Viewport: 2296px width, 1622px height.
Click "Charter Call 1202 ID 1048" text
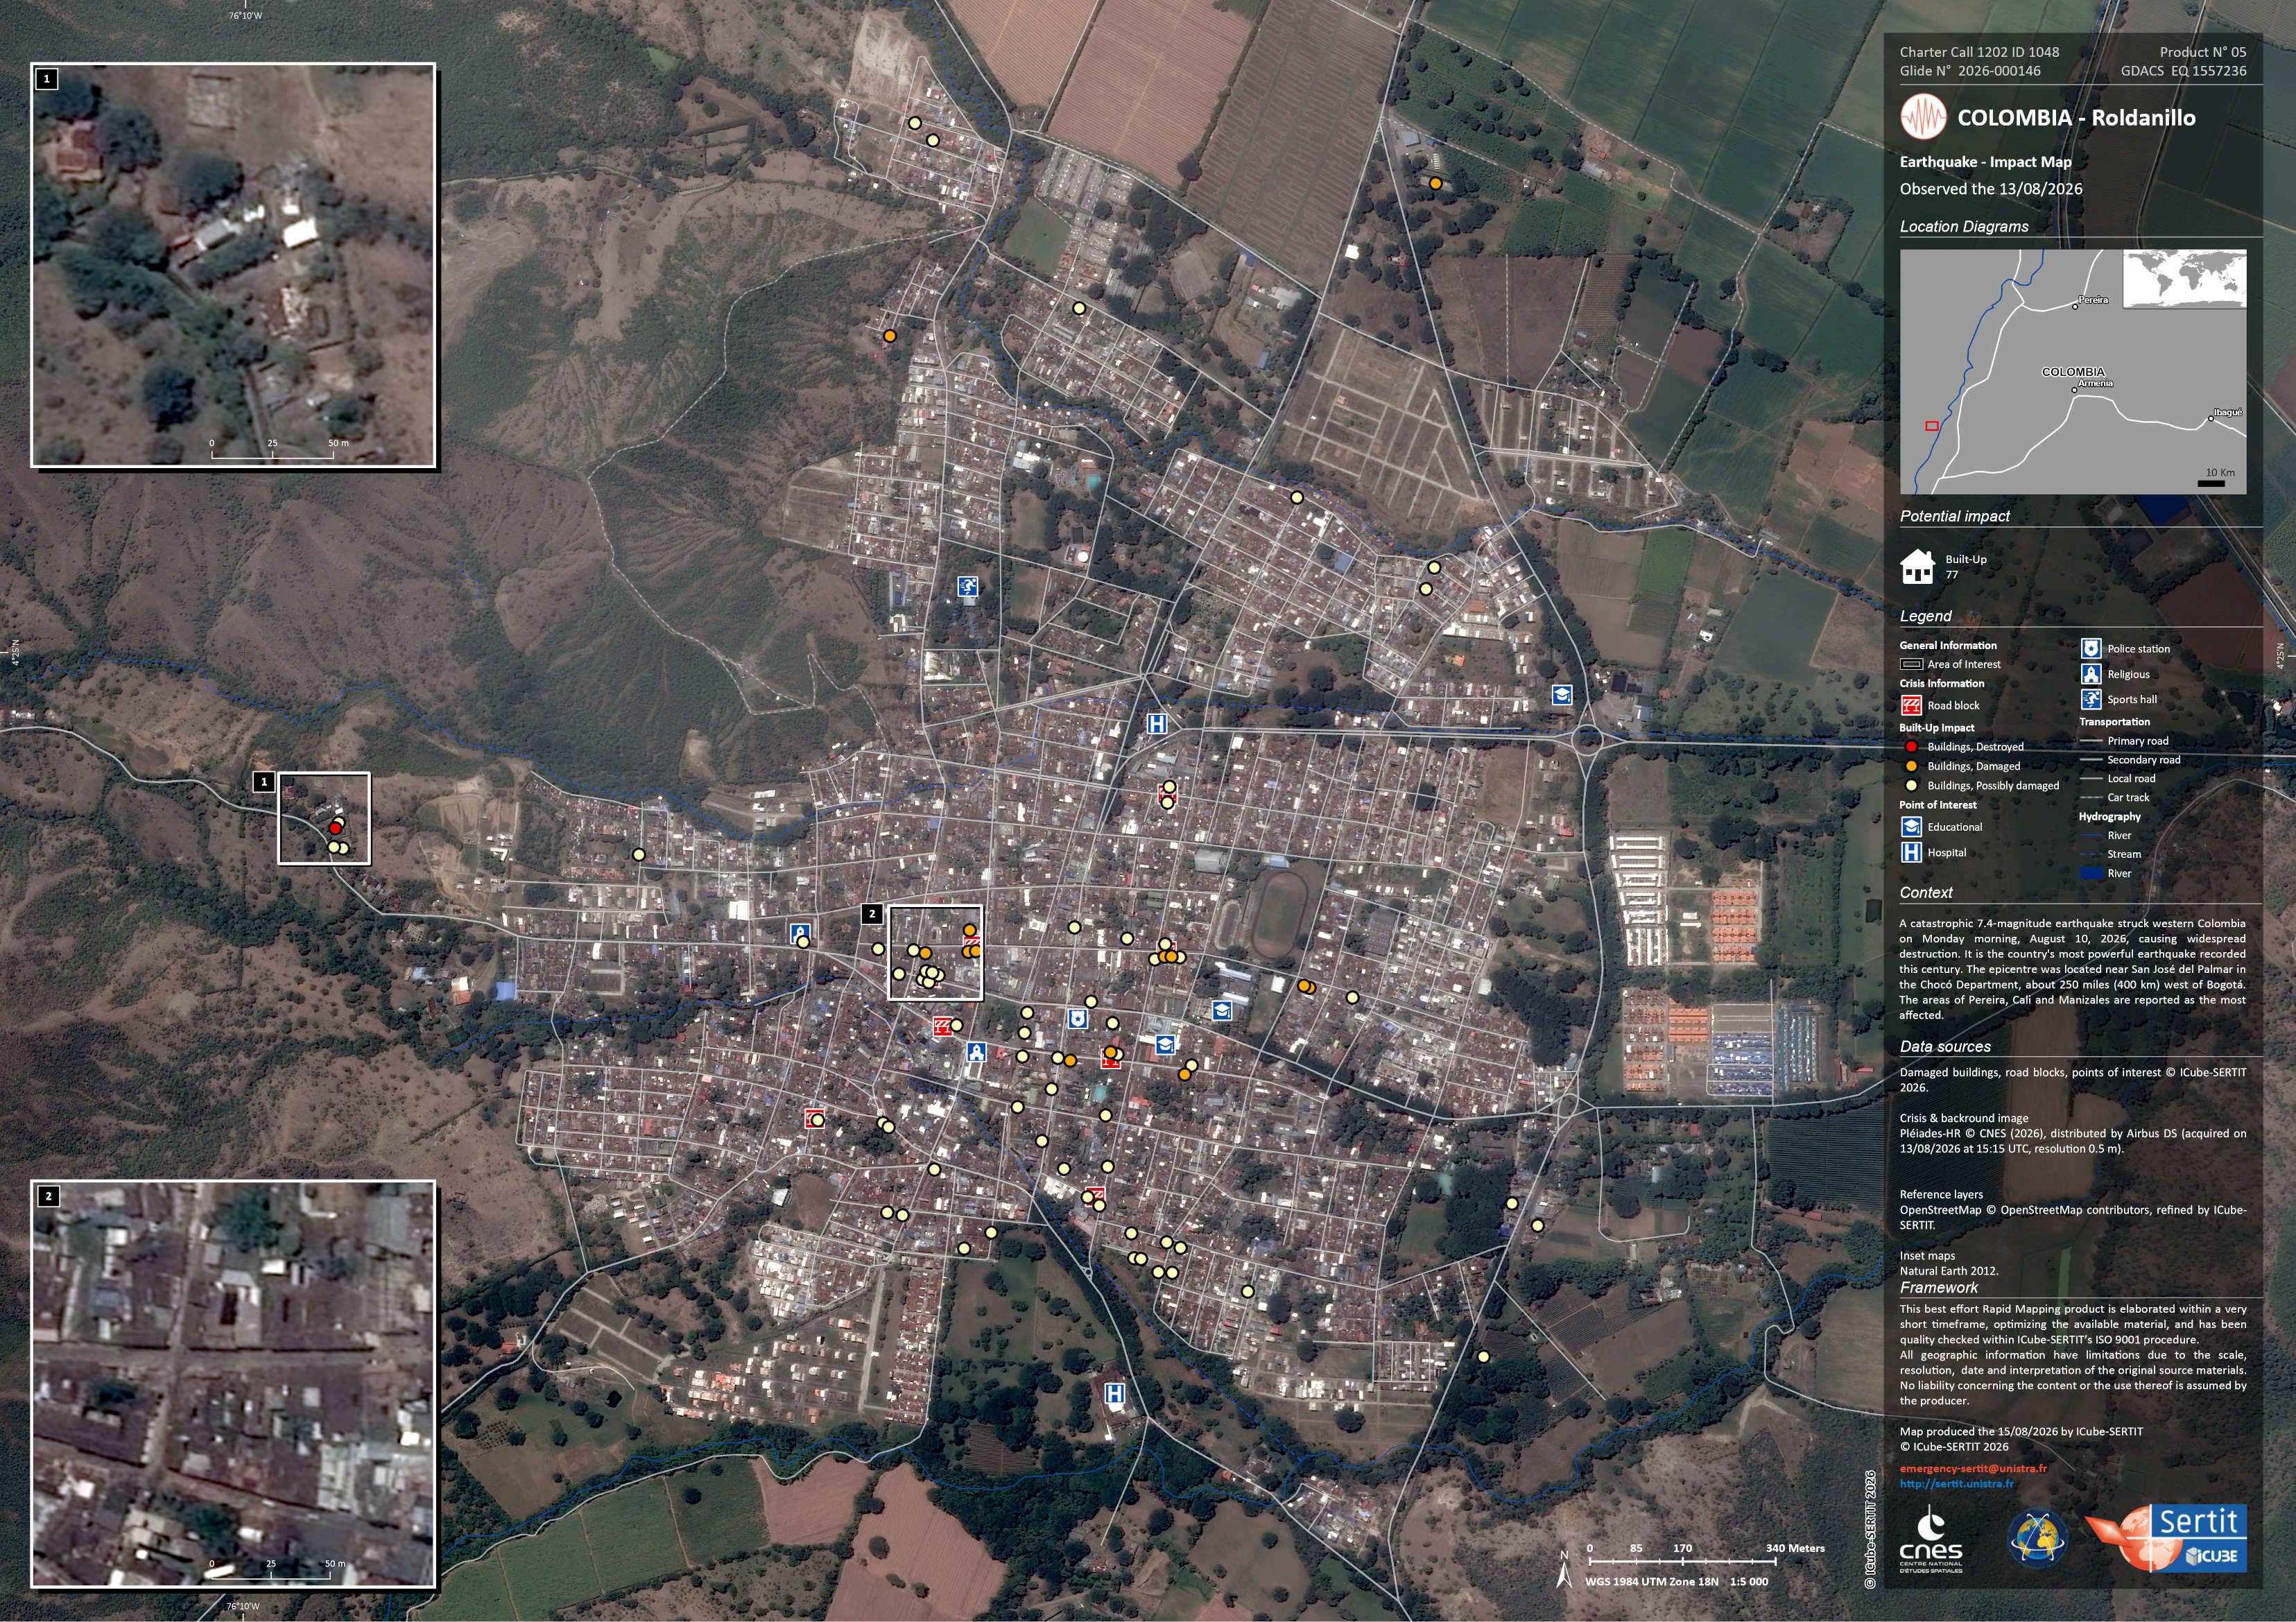tap(1979, 52)
